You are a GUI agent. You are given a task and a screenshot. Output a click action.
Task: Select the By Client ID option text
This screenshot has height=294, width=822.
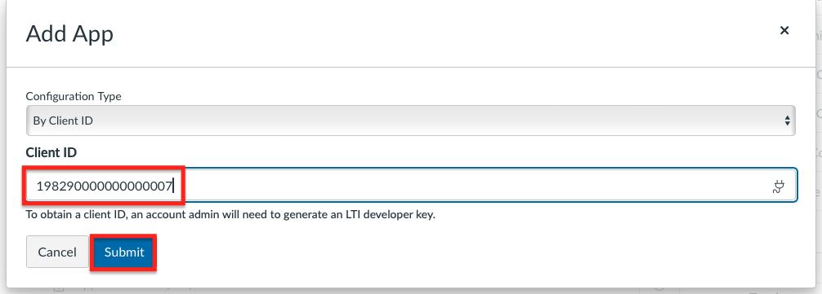coord(63,121)
